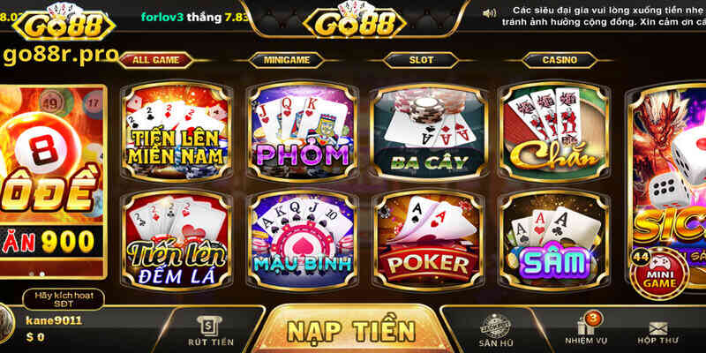Screen dimensions: 706x353
Task: Open the Hộp Thư mailbox
Action: pyautogui.click(x=657, y=333)
